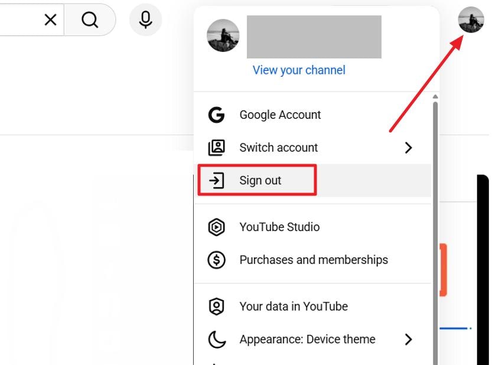Open Your data in YouTube
This screenshot has height=365, width=502.
(293, 306)
